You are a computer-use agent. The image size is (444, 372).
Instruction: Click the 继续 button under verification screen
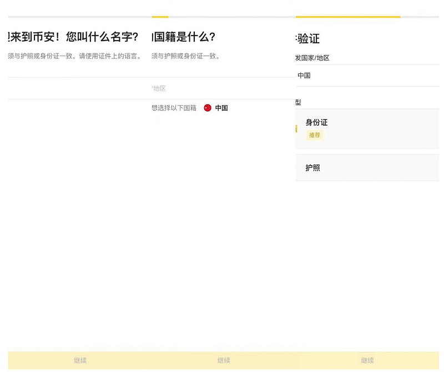tap(367, 360)
